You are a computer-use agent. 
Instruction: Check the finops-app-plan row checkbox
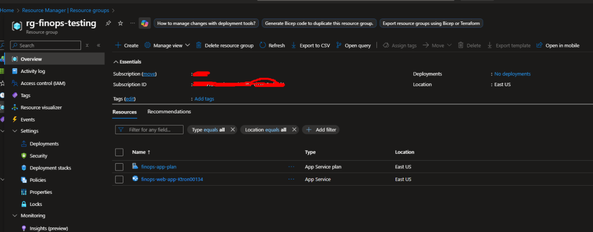pyautogui.click(x=119, y=167)
